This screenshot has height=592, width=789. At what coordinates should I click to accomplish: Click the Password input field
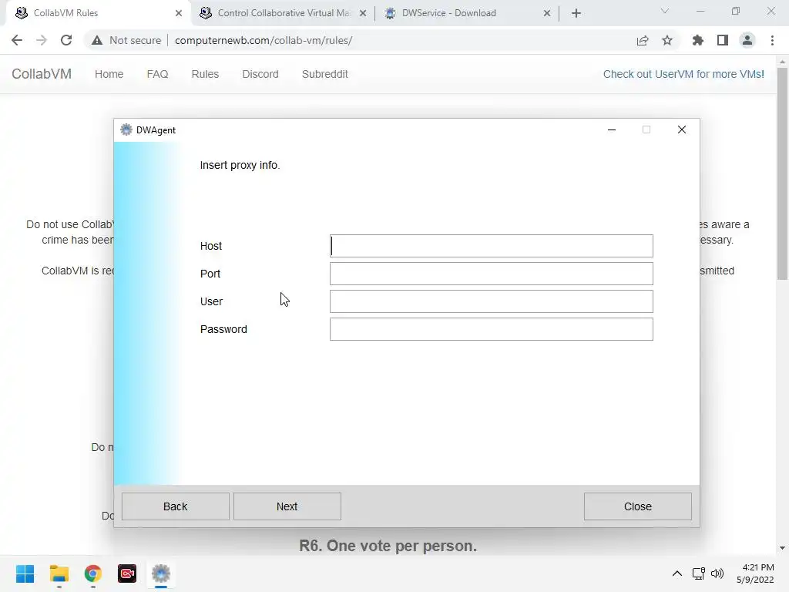(491, 328)
